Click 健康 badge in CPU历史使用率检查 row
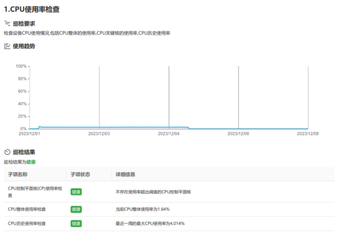The height and width of the screenshot is (234, 338). 76,223
